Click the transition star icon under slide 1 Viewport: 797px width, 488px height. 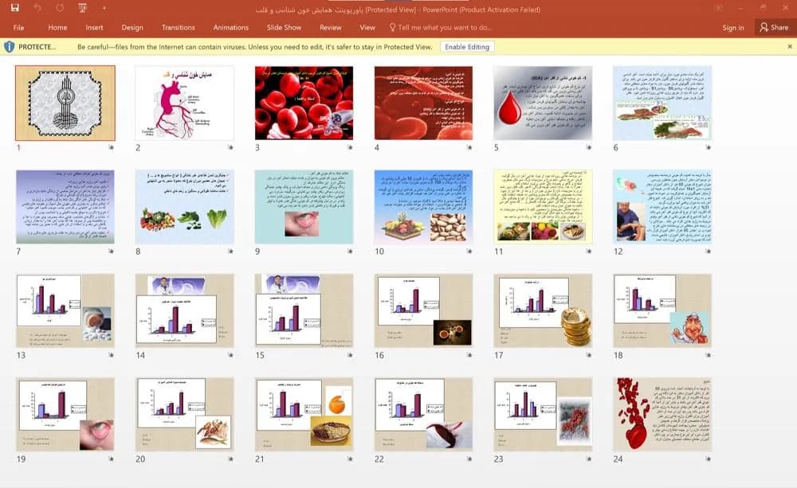coord(111,147)
